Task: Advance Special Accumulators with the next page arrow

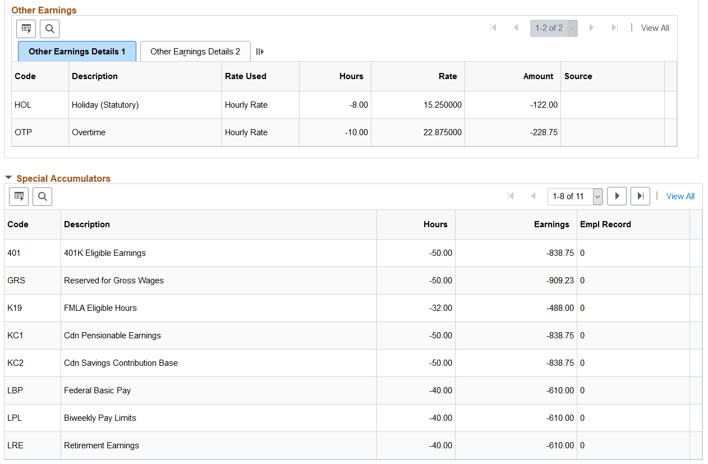Action: click(x=617, y=196)
